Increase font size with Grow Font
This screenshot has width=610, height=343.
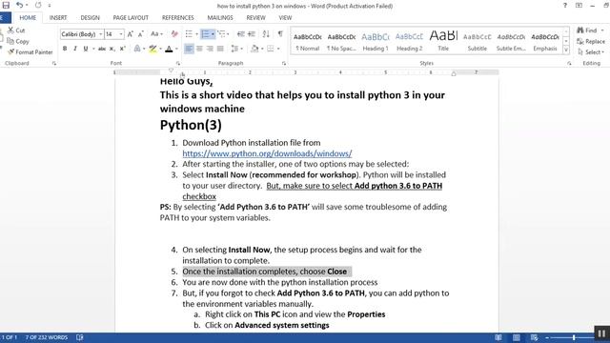click(x=131, y=34)
